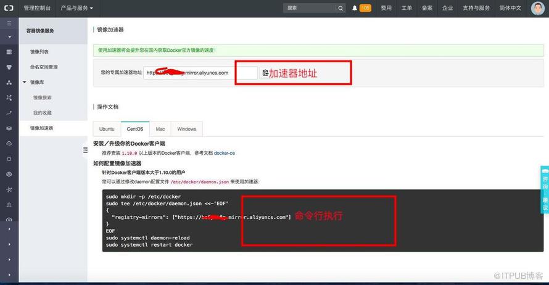Click the 镜像加速器 page heading
Viewport: 549px width, 285px height.
coord(110,30)
